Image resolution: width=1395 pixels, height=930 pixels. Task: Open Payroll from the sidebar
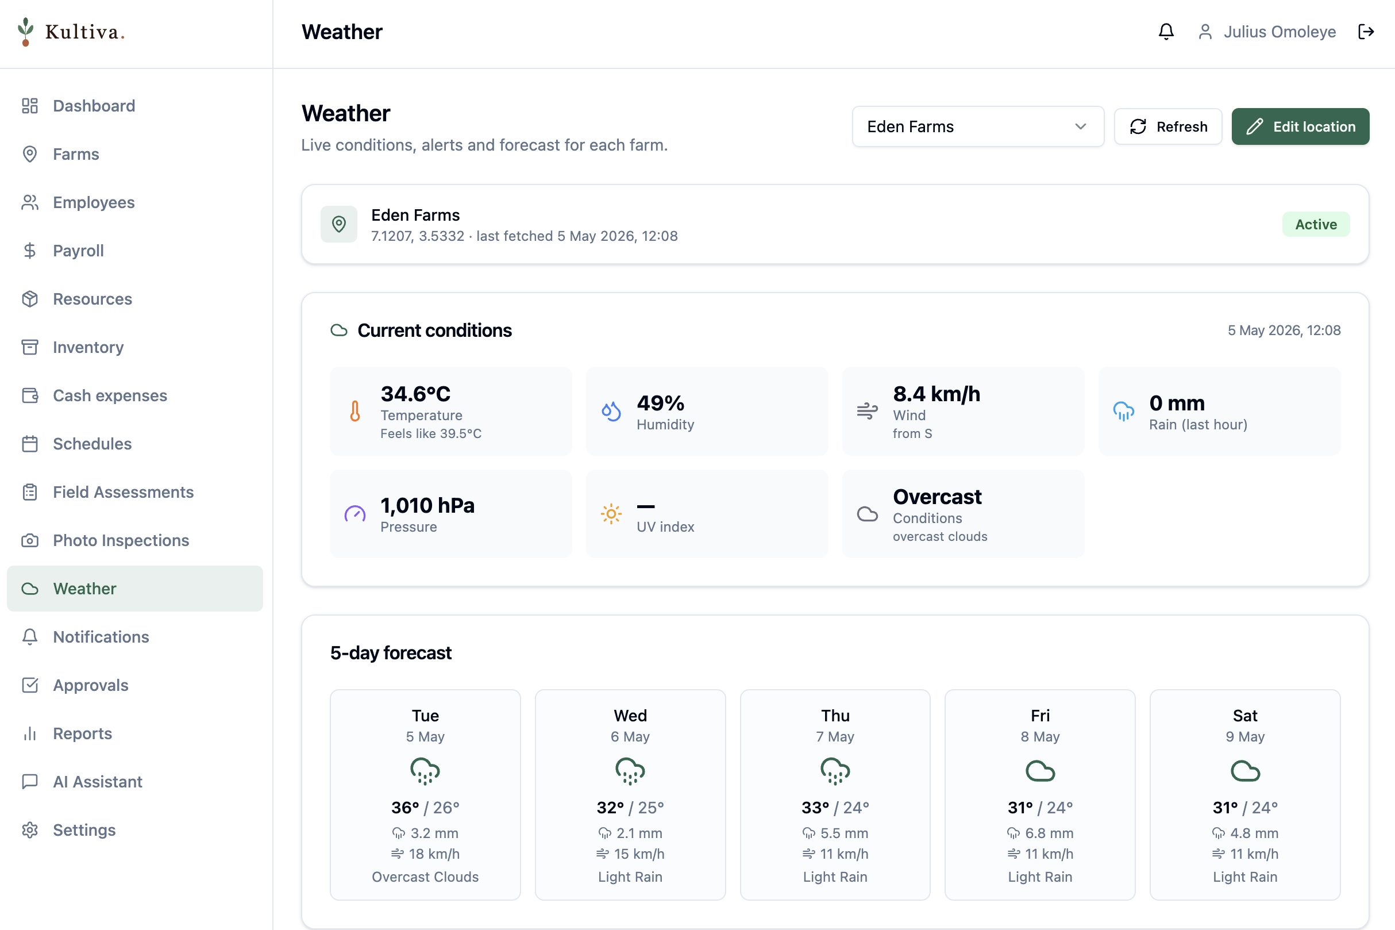click(134, 251)
